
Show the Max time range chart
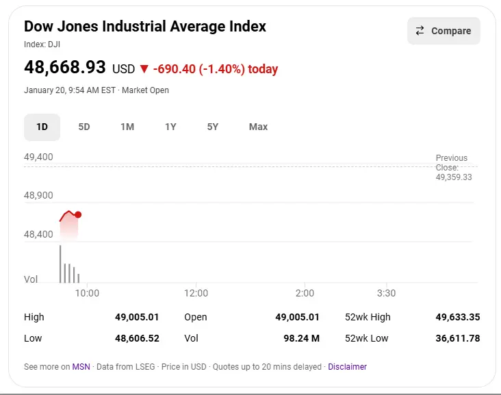tap(258, 127)
